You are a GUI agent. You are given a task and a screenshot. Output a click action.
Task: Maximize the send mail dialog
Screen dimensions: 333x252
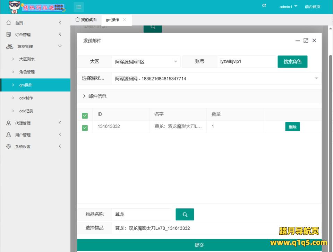tap(306, 41)
